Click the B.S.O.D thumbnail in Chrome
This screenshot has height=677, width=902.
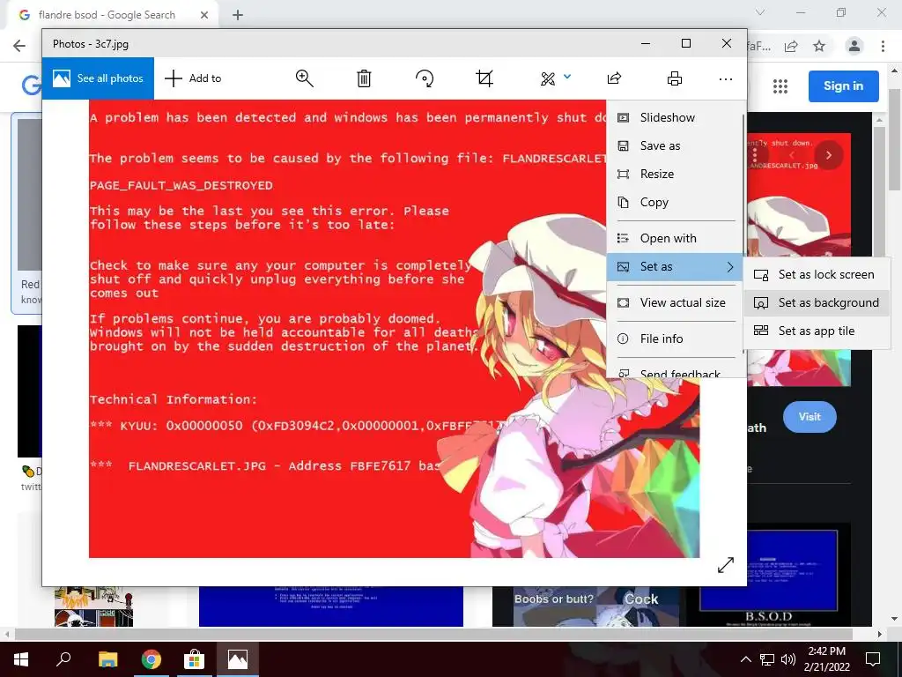768,577
